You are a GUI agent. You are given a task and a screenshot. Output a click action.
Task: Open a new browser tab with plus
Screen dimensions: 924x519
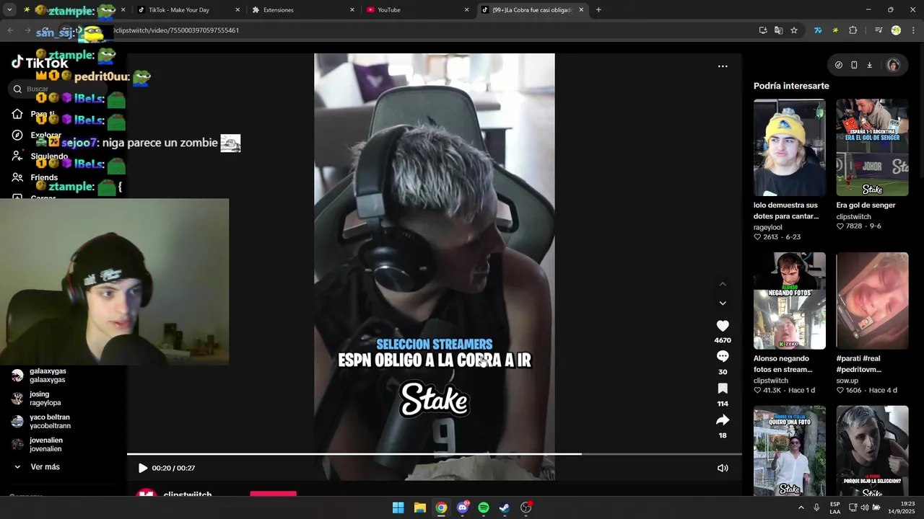(x=598, y=10)
